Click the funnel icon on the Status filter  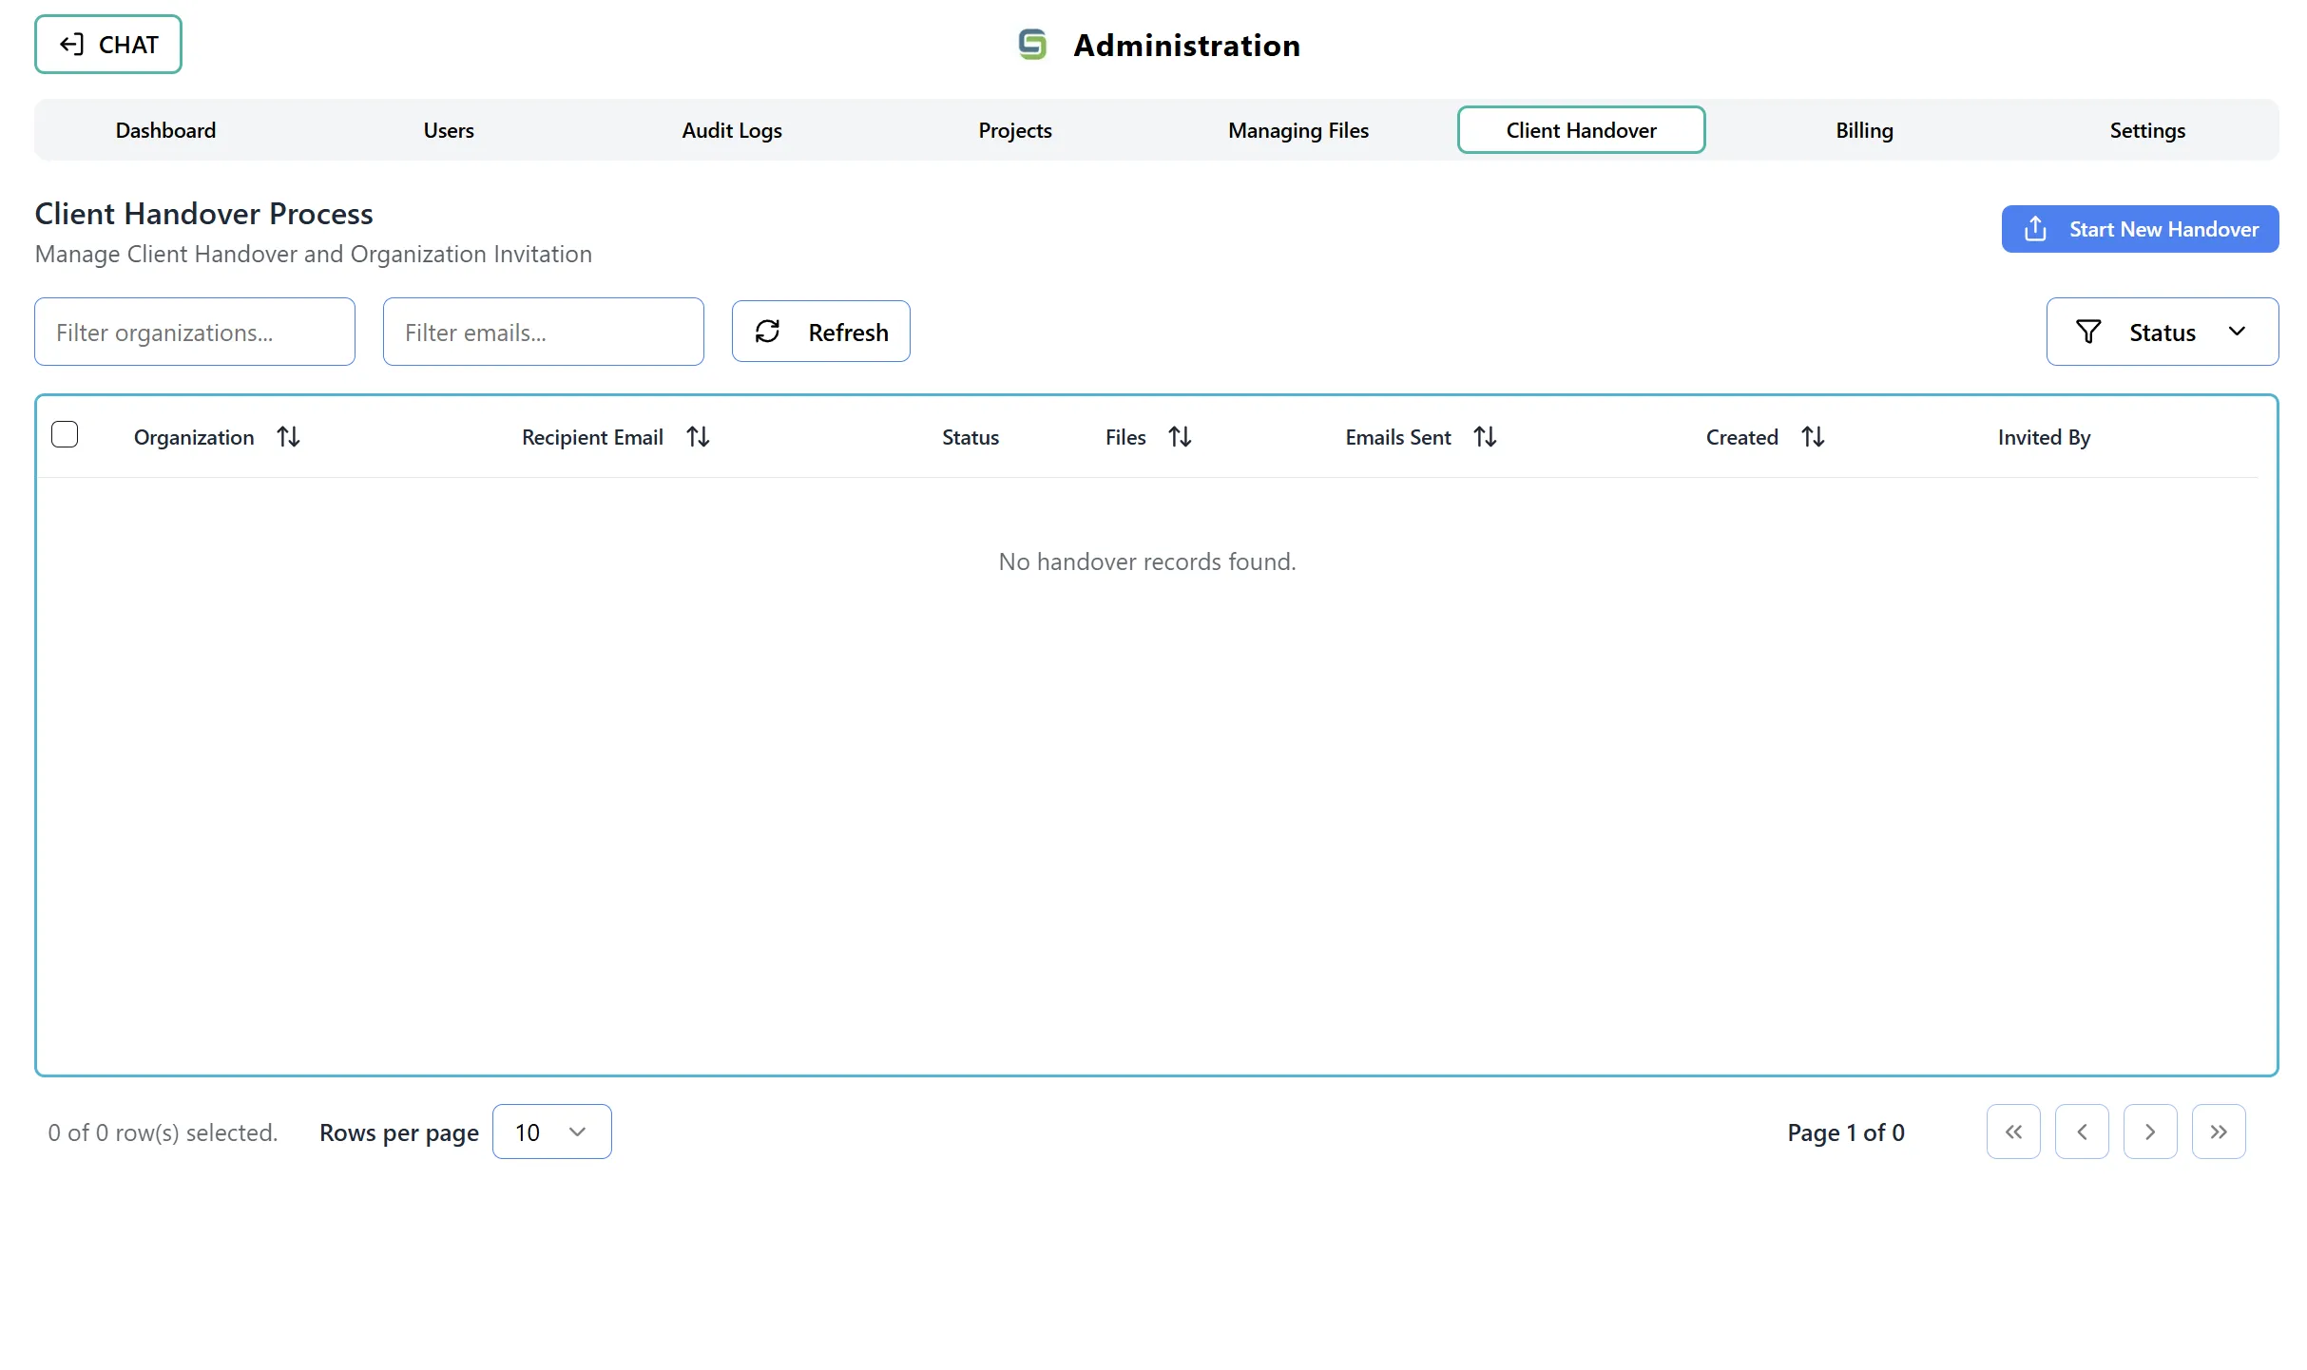click(x=2088, y=331)
